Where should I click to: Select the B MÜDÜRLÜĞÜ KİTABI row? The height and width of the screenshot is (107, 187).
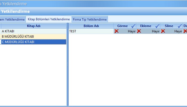tap(34, 36)
